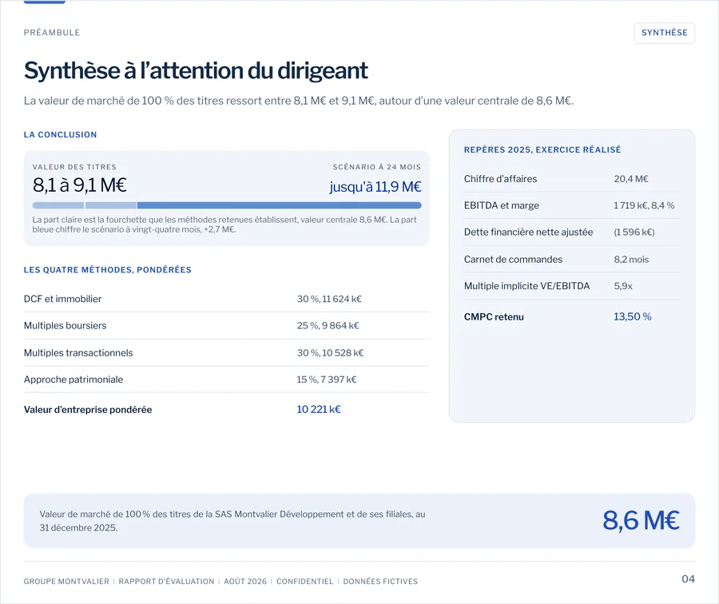Click the total '10 221 k€'
The height and width of the screenshot is (604, 719).
[319, 409]
